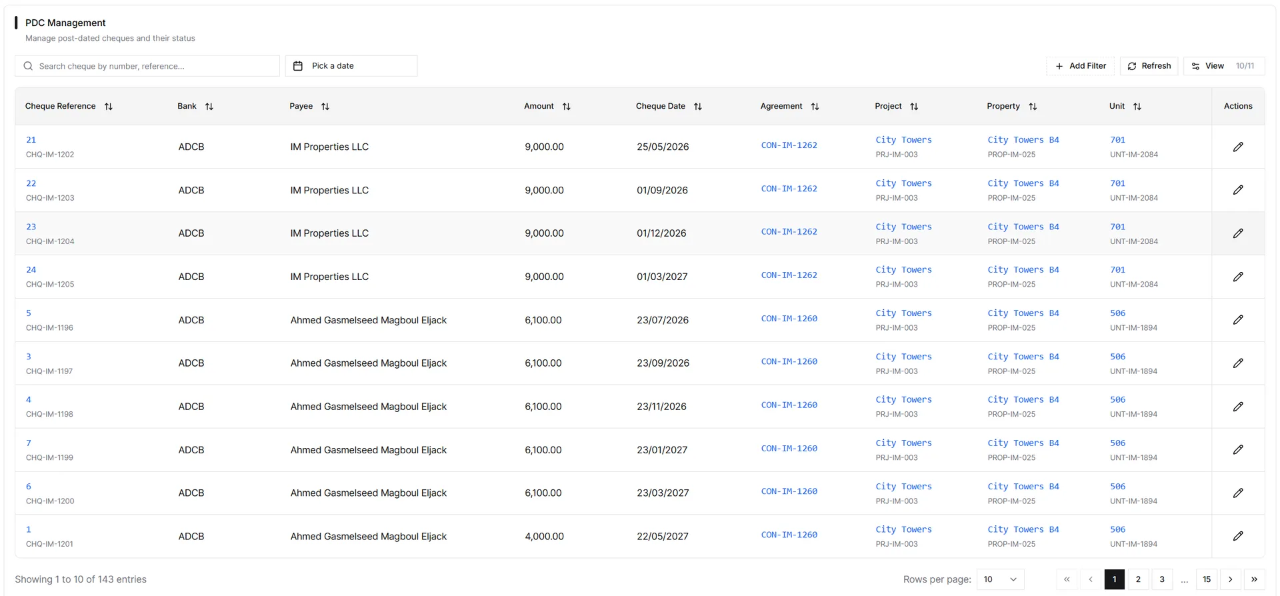Edit cheque CHQ-IM-1205 with the pencil icon
The width and height of the screenshot is (1280, 596).
point(1238,277)
